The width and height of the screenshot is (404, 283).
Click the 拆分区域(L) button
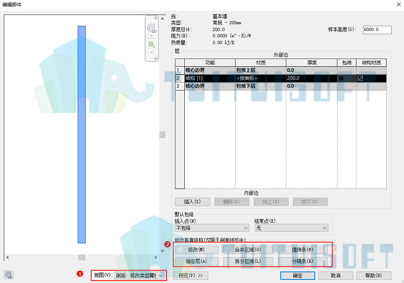[x=248, y=261]
